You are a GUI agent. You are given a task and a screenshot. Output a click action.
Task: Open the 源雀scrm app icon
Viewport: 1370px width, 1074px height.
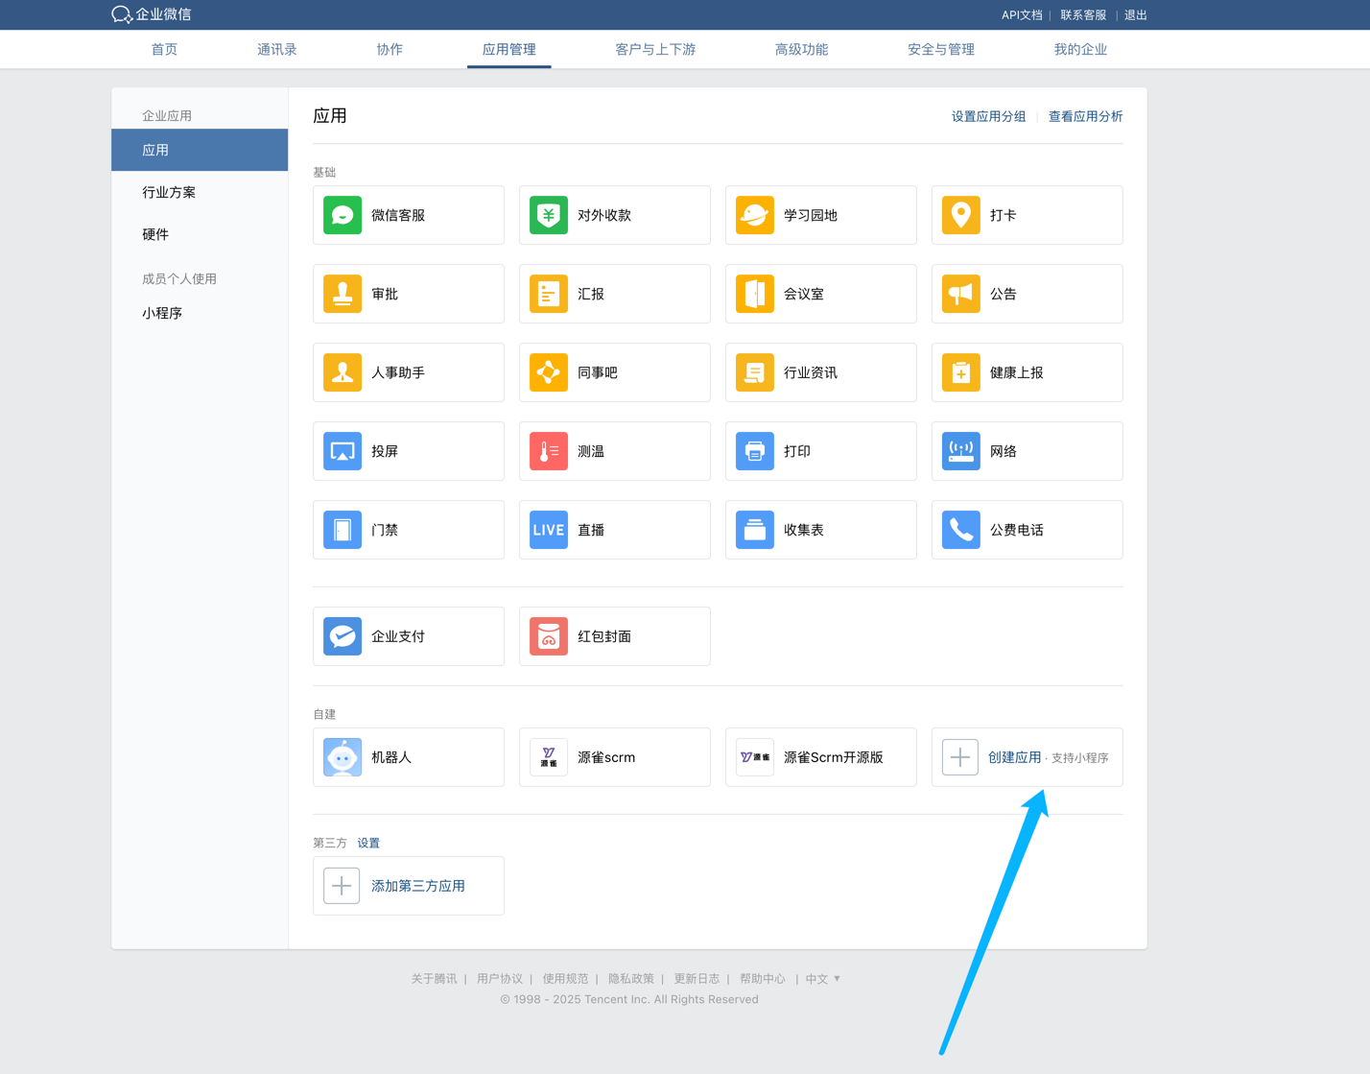pos(549,757)
